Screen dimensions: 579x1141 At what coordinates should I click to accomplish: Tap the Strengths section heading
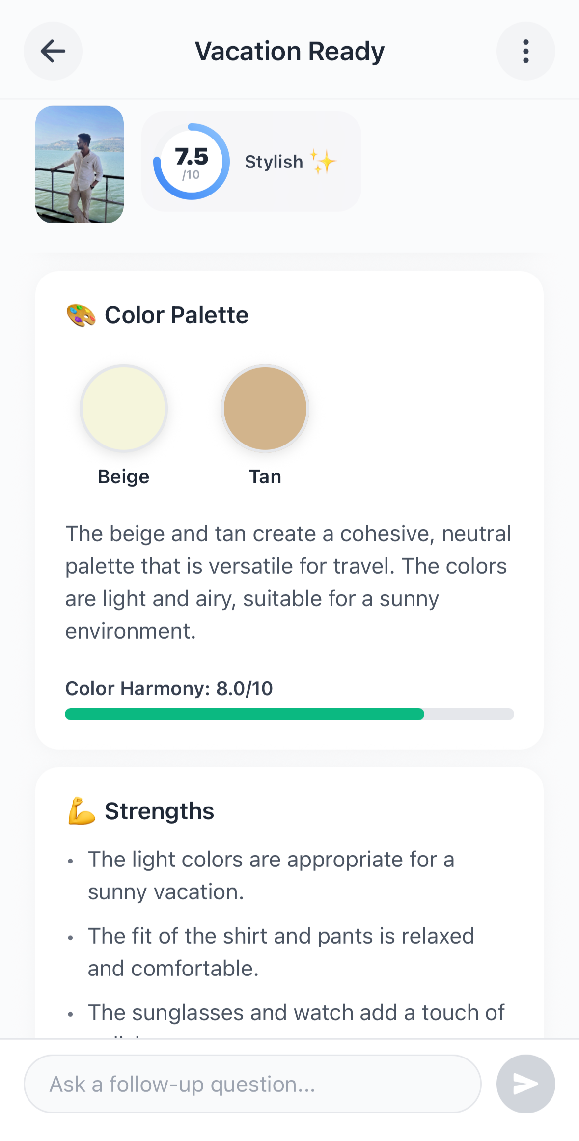click(159, 810)
